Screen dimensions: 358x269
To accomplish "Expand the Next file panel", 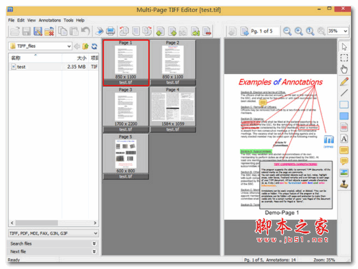I will click(94, 251).
